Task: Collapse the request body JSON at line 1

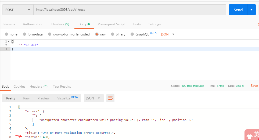Action: point(9,41)
